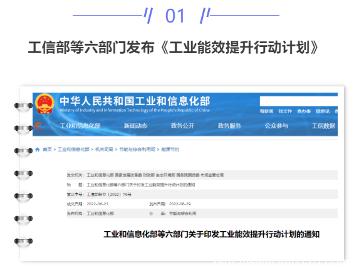Open the 找文件 quick link
This screenshot has height=271, width=354.
[285, 111]
